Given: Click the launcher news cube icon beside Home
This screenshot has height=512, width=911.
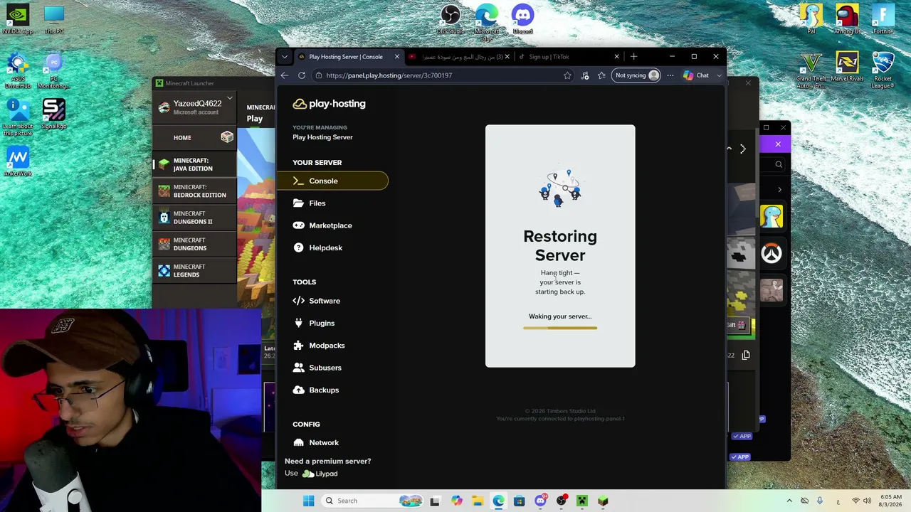Looking at the screenshot, I should click(227, 137).
